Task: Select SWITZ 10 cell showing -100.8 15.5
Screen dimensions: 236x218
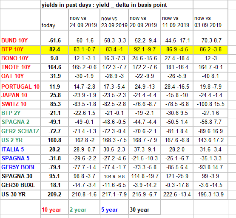Action: pos(210,104)
